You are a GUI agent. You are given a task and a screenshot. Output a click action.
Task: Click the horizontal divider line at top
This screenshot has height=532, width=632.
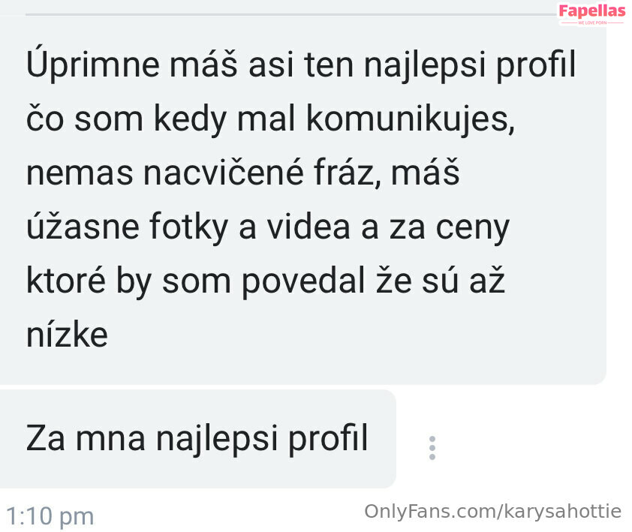[291, 14]
